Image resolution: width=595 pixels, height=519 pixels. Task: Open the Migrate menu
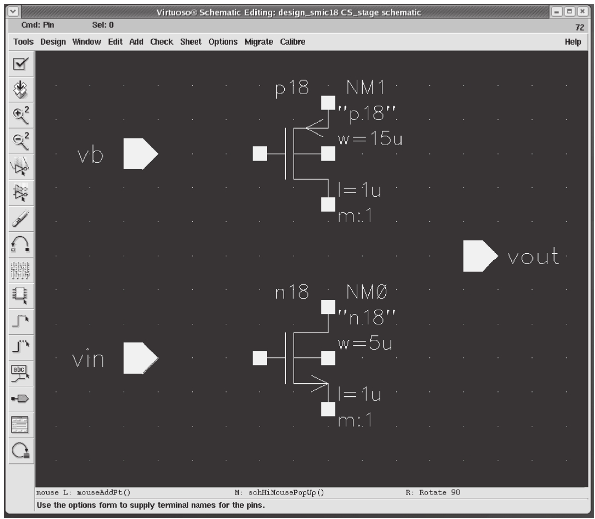click(258, 42)
